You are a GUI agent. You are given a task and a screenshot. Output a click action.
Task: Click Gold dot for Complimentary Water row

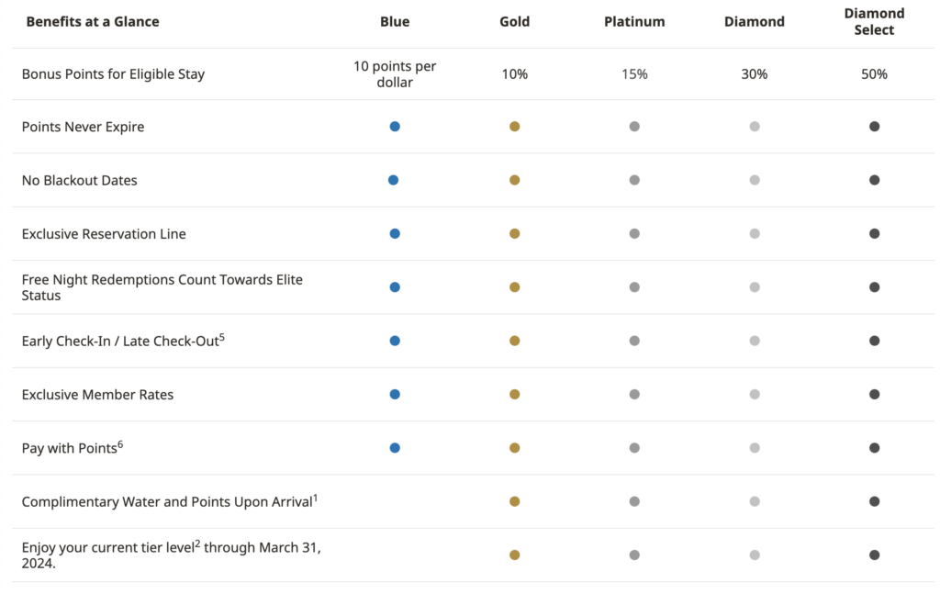pos(514,501)
